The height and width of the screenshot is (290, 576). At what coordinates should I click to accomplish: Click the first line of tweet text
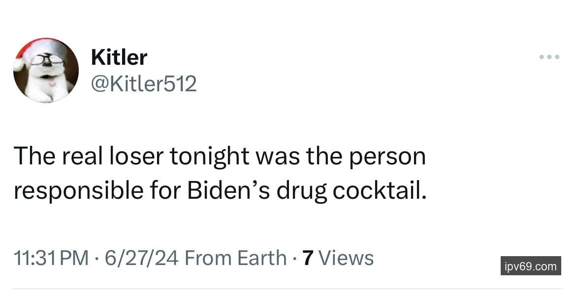(x=219, y=157)
